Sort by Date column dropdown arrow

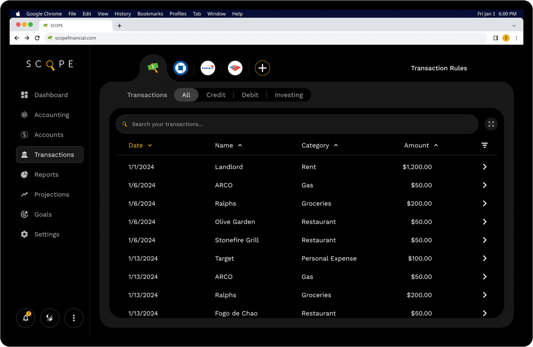(150, 145)
